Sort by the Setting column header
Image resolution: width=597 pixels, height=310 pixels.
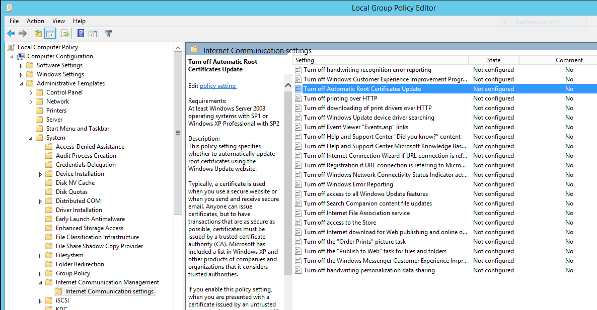click(381, 60)
